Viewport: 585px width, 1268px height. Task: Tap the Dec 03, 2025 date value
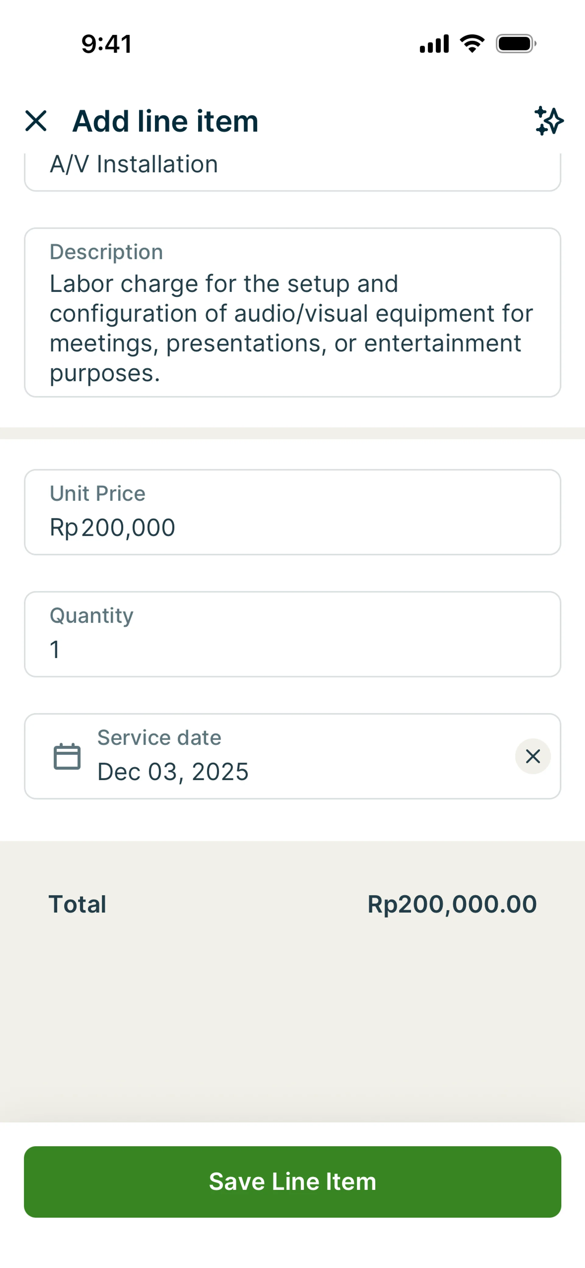point(173,771)
